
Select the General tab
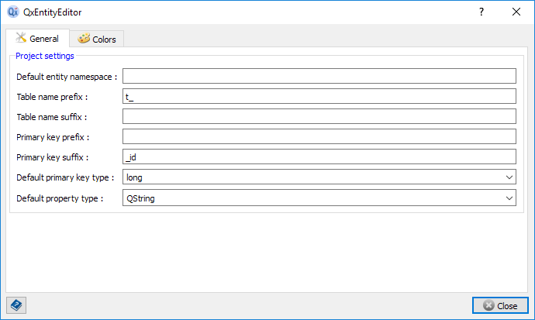[37, 39]
